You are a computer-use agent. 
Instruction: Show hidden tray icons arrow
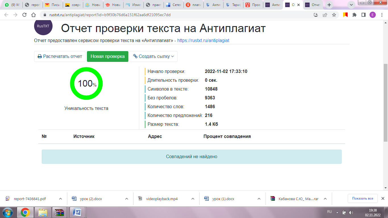coord(337,212)
